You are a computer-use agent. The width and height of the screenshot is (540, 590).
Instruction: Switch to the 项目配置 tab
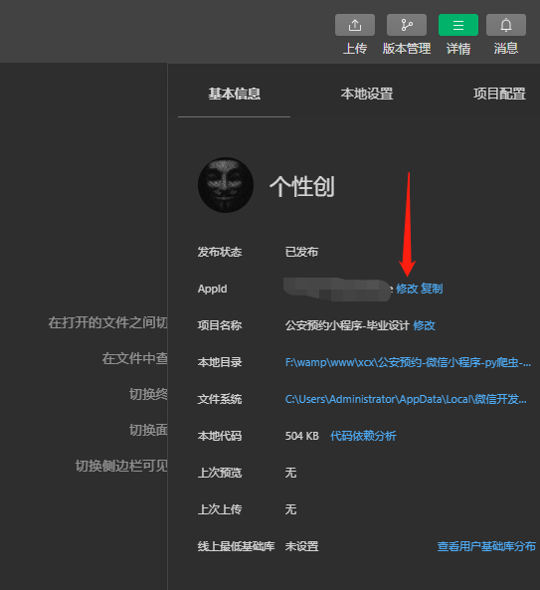[499, 94]
